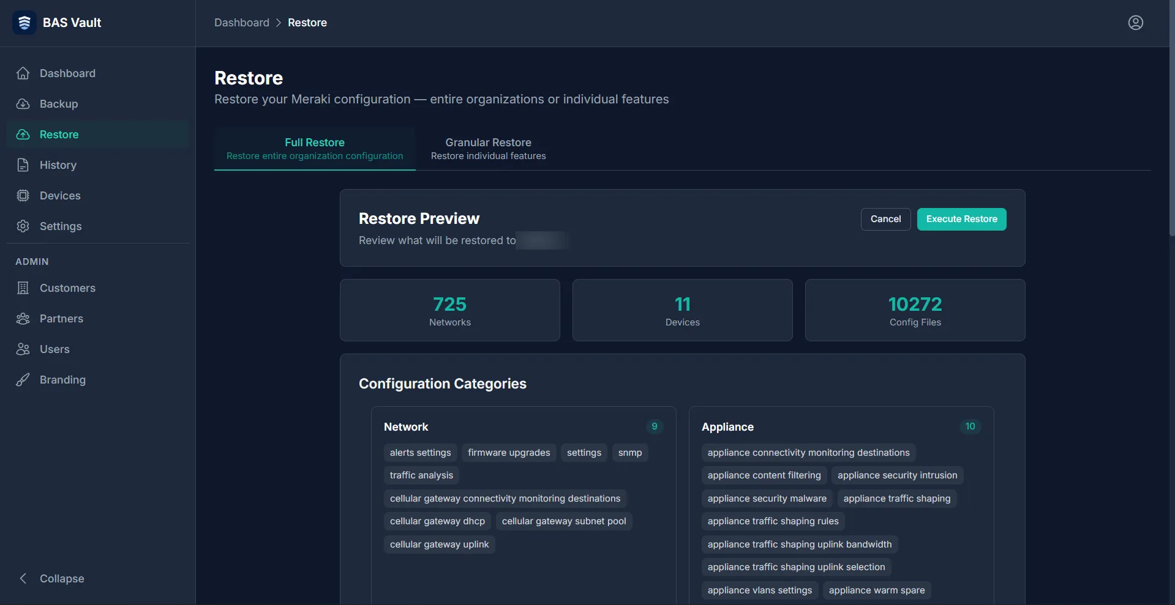The height and width of the screenshot is (605, 1175).
Task: Open the user profile icon
Action: [x=1136, y=23]
